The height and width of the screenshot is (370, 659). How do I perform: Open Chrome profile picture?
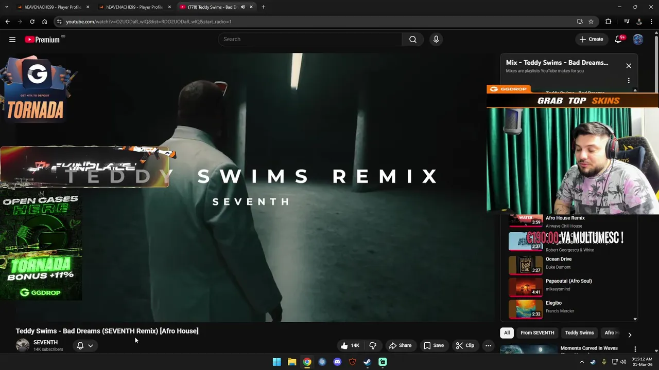(x=639, y=22)
